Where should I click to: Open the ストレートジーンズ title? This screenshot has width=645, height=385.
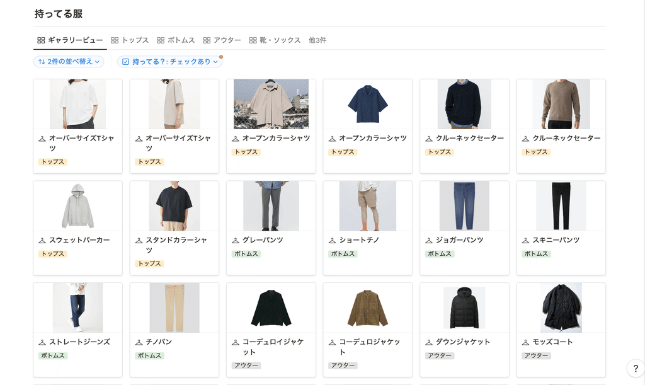click(79, 342)
